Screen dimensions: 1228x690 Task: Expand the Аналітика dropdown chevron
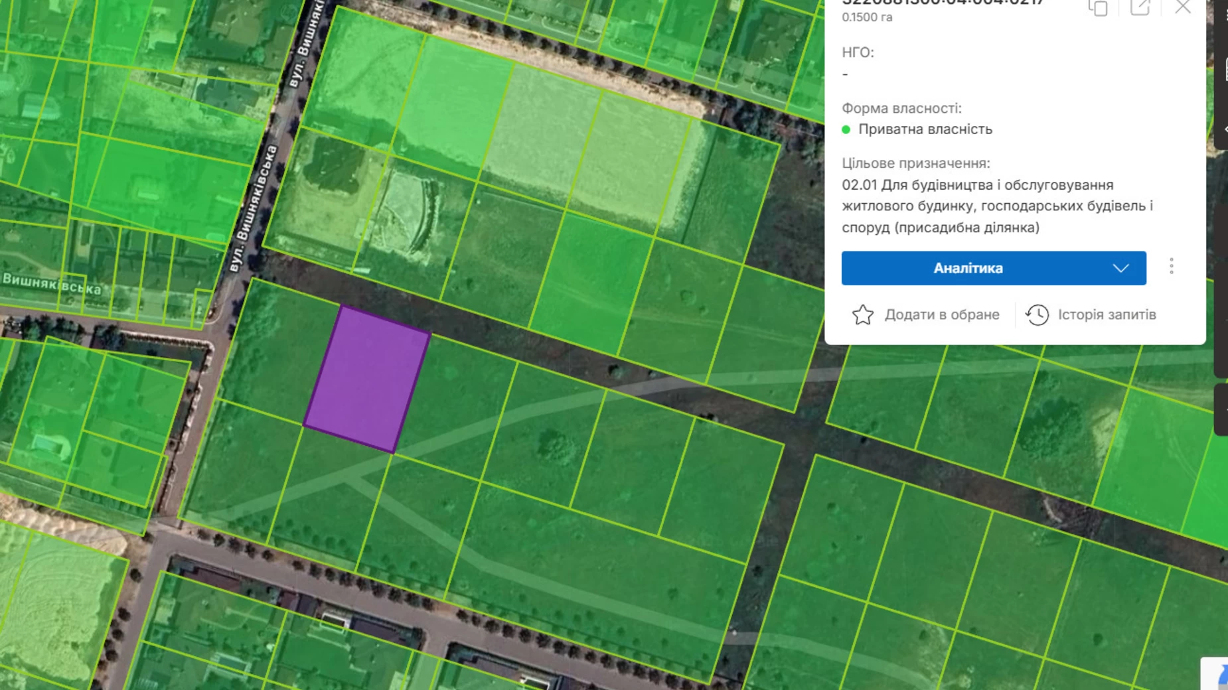pos(1120,268)
